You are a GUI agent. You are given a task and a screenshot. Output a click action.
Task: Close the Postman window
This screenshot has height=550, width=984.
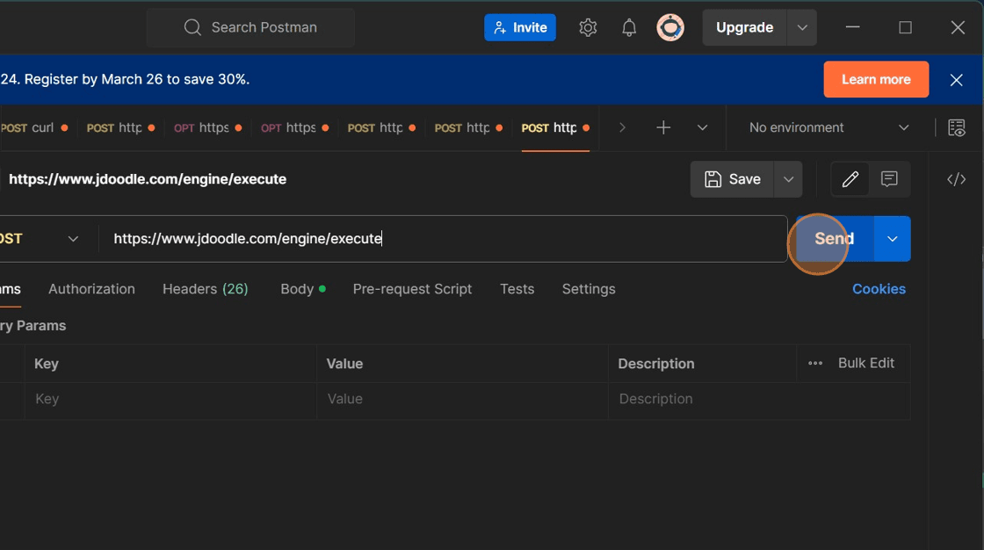coord(958,27)
